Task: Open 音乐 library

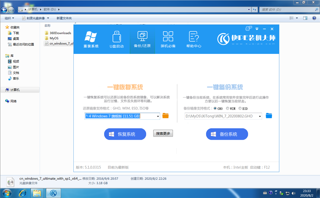Action: [16, 79]
